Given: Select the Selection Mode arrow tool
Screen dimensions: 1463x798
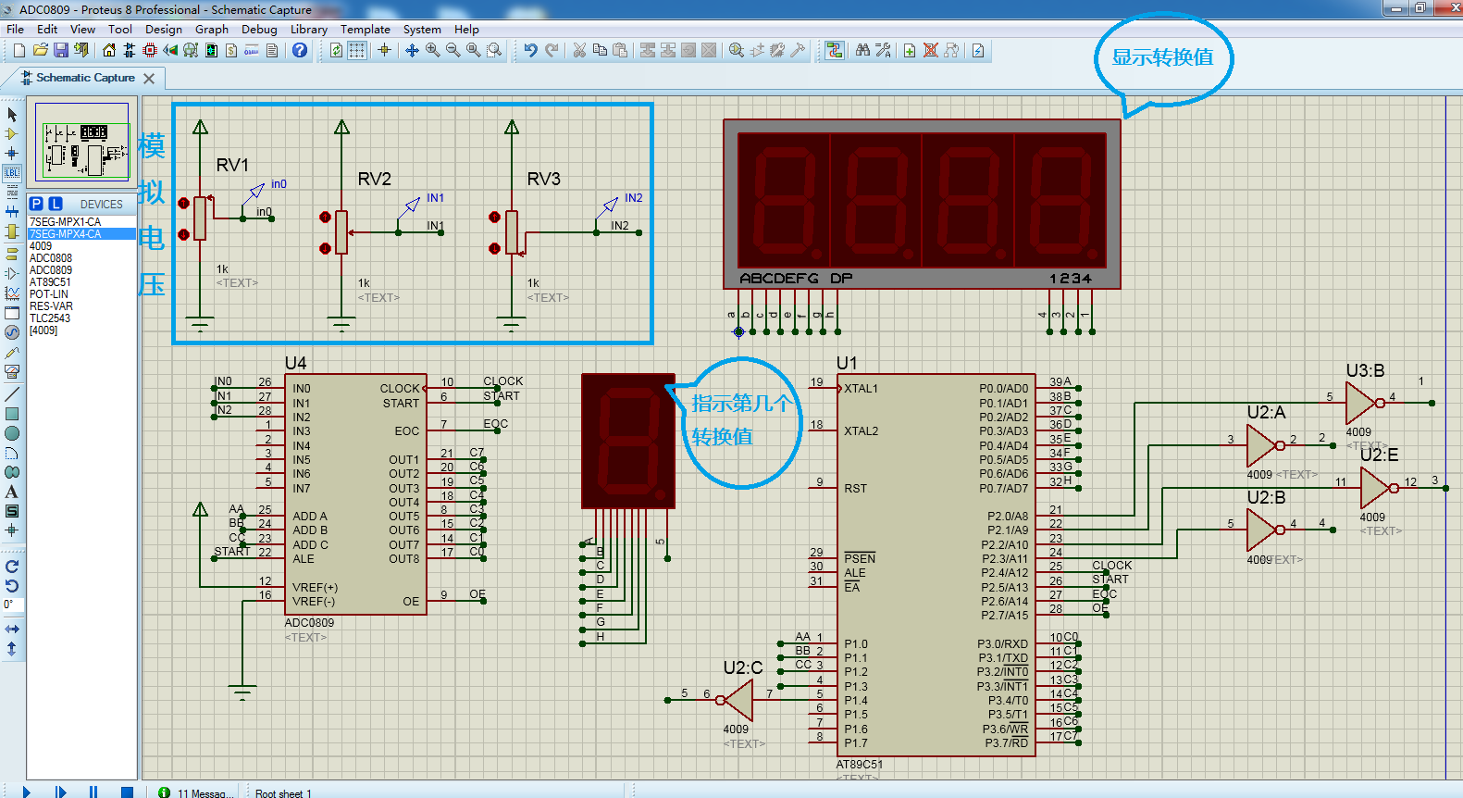Looking at the screenshot, I should [12, 114].
